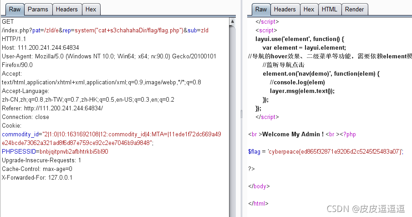Click the User-Agent header line
The height and width of the screenshot is (217, 412).
[109, 56]
